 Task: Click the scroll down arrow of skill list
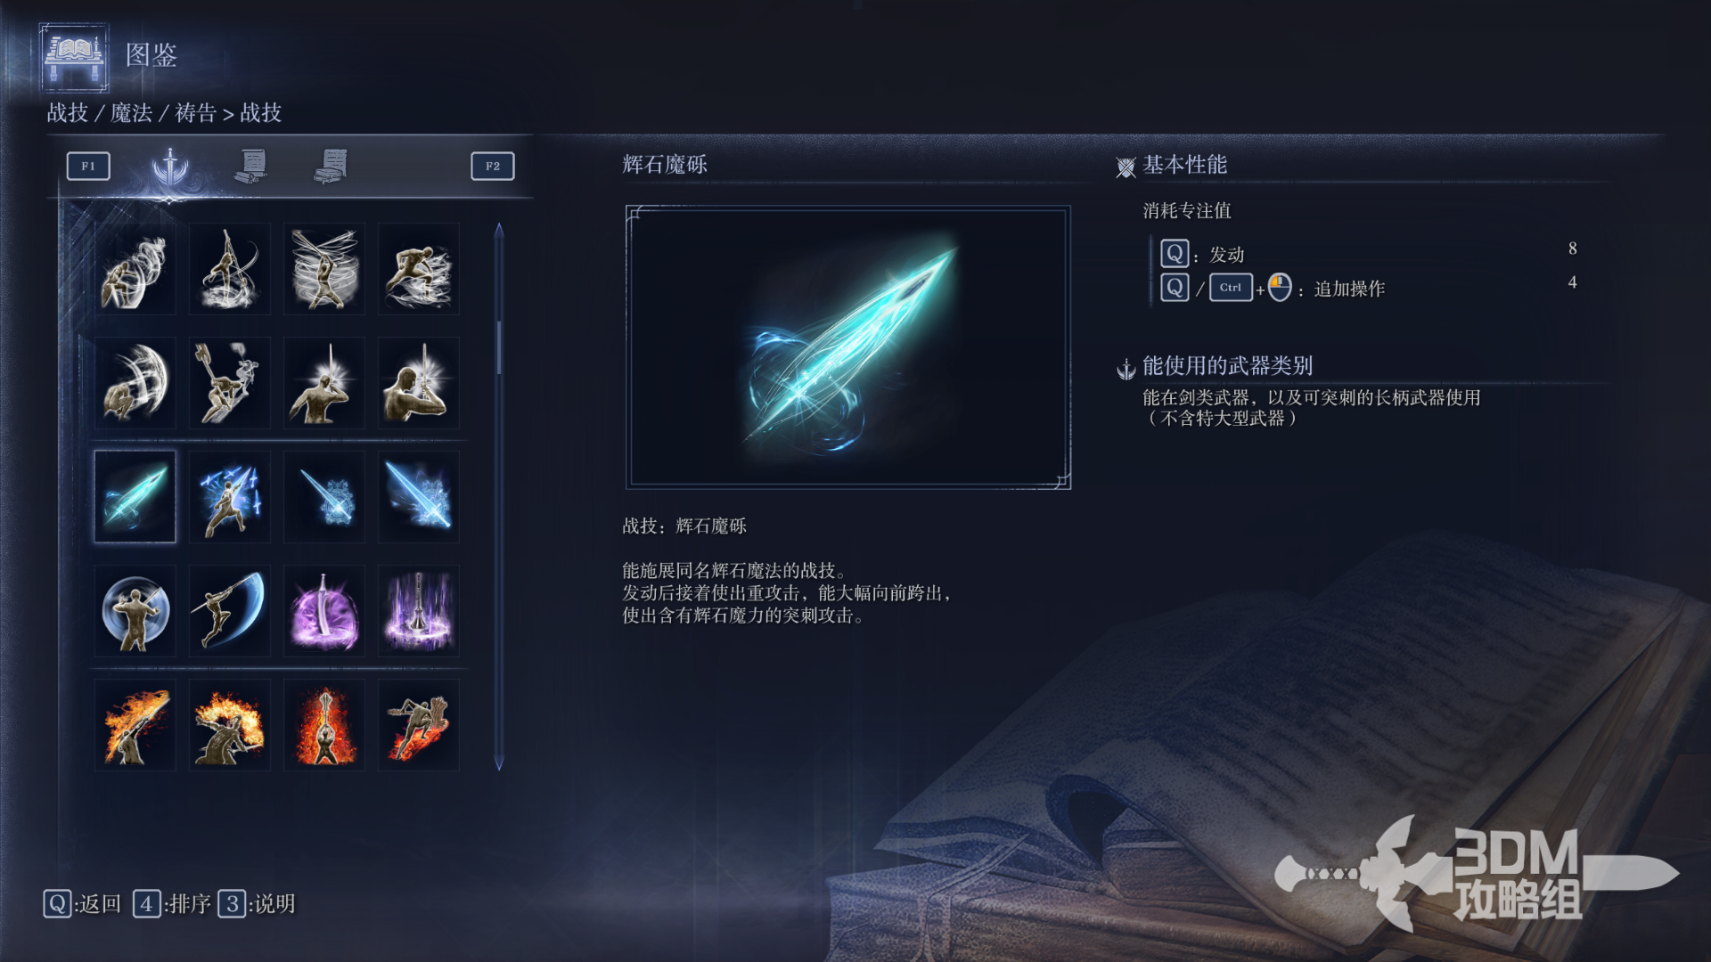pyautogui.click(x=499, y=762)
